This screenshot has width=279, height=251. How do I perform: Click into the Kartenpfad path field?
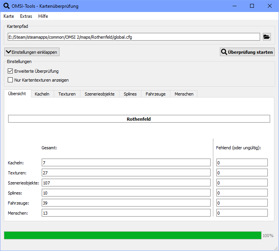click(133, 37)
